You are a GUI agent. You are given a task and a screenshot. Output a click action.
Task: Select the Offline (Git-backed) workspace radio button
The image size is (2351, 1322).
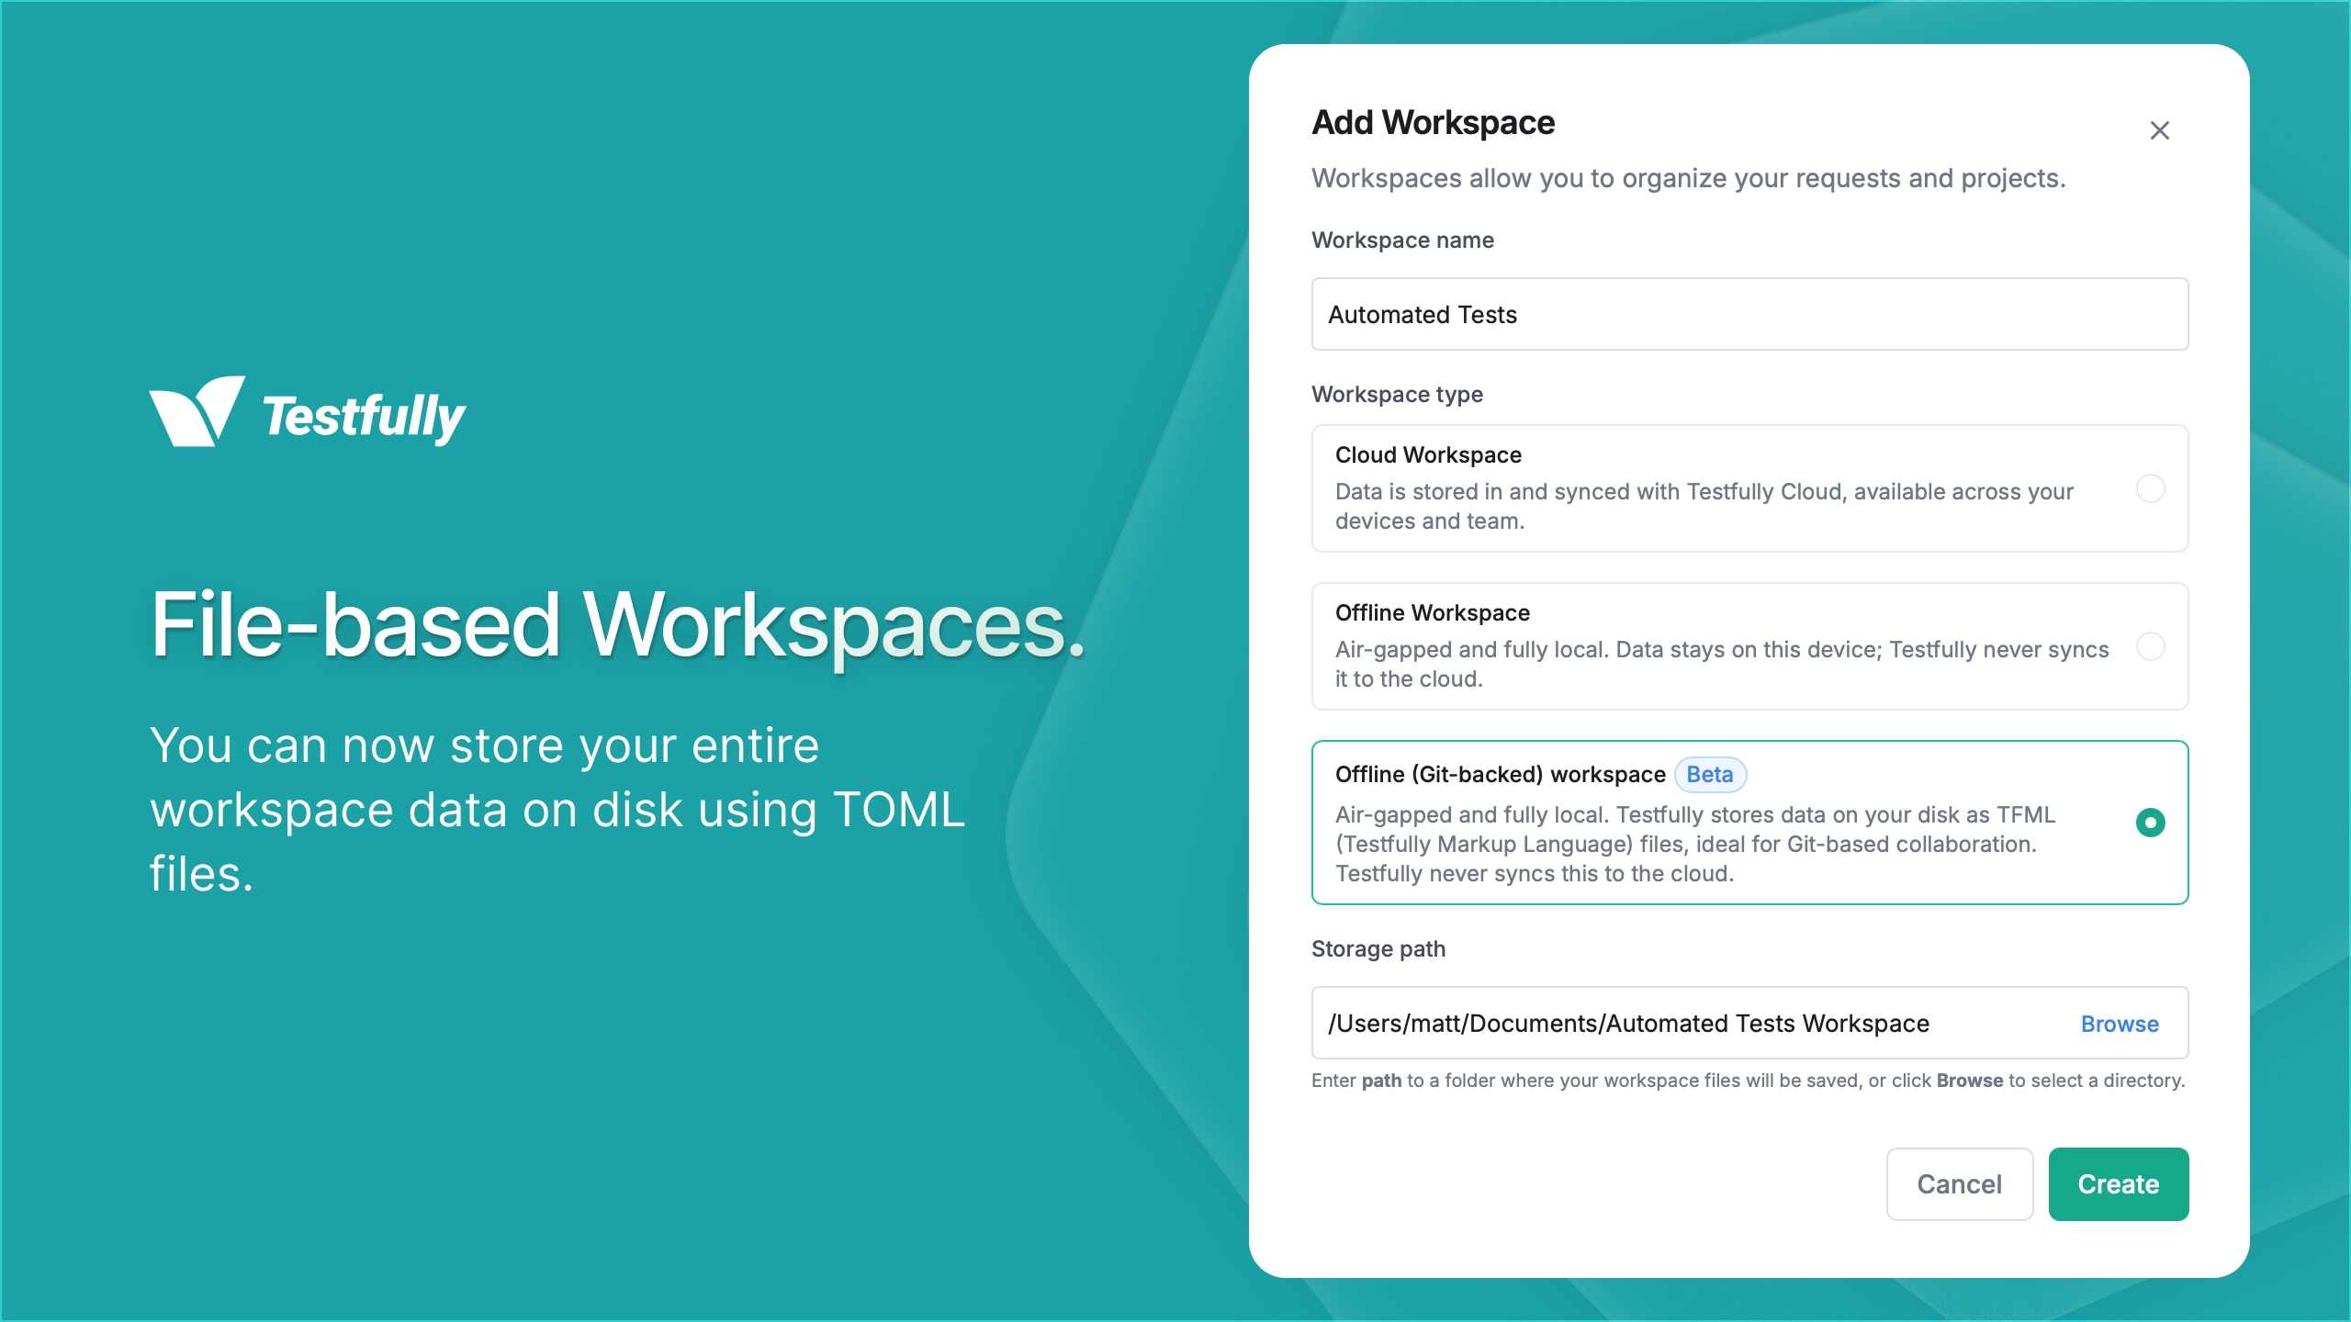[2149, 823]
